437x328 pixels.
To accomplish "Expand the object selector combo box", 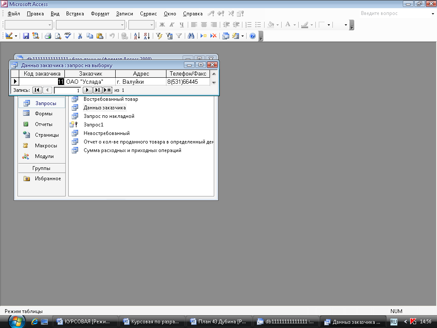I will coord(50,25).
